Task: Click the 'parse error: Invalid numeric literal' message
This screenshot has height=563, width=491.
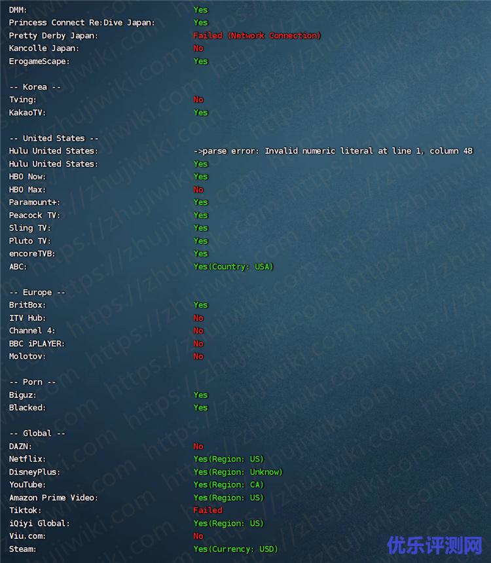Action: coord(333,151)
